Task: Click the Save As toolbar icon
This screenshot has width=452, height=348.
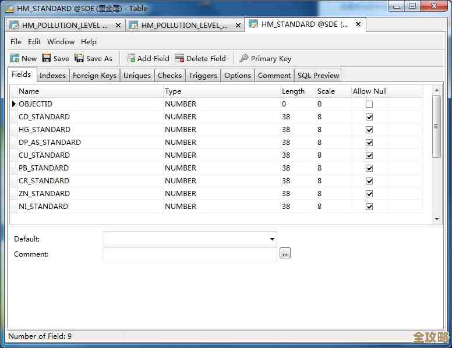Action: coord(79,58)
